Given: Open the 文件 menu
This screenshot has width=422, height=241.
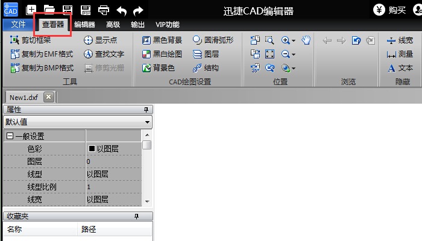Looking at the screenshot, I should (x=18, y=25).
